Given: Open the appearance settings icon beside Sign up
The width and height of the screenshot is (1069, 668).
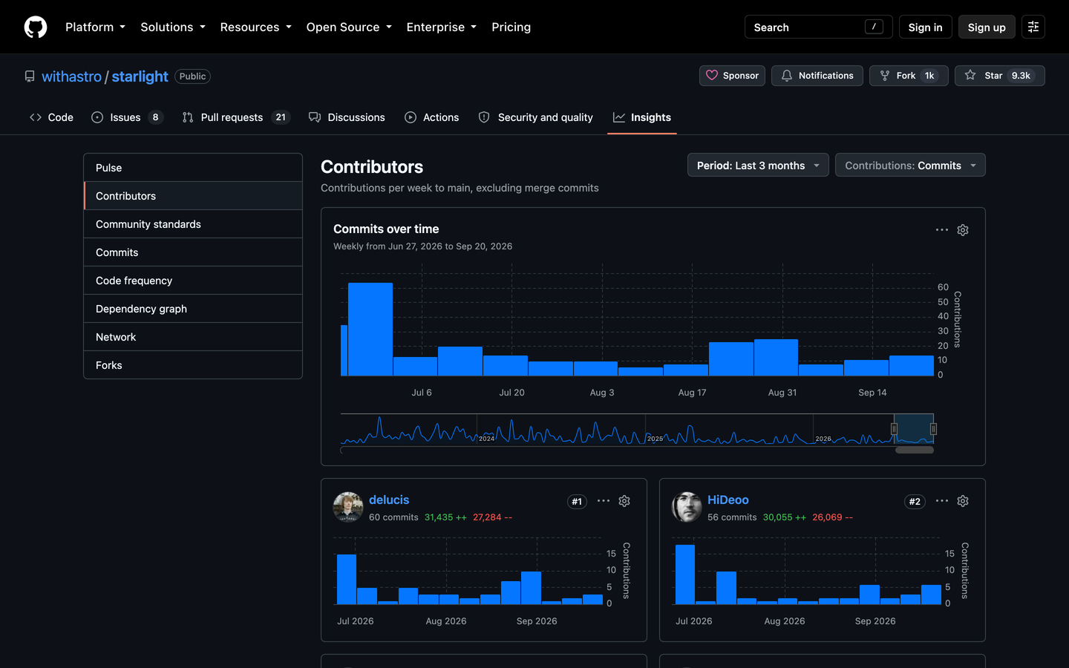Looking at the screenshot, I should (x=1033, y=27).
